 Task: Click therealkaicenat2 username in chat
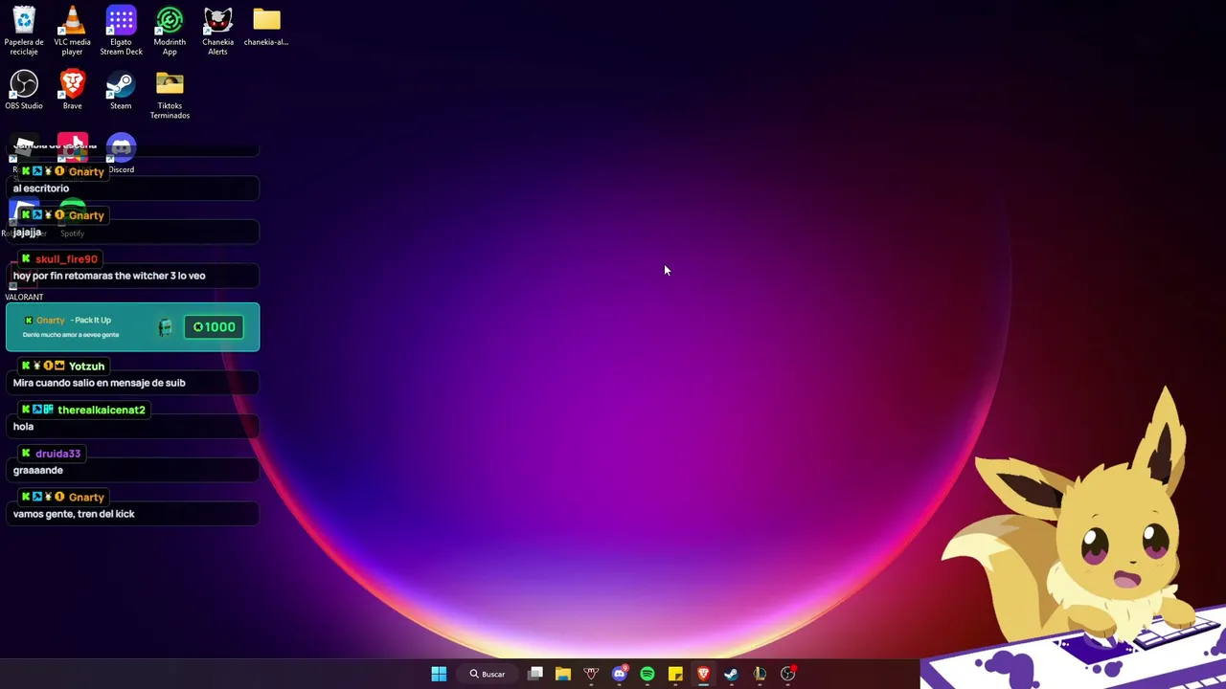102,411
